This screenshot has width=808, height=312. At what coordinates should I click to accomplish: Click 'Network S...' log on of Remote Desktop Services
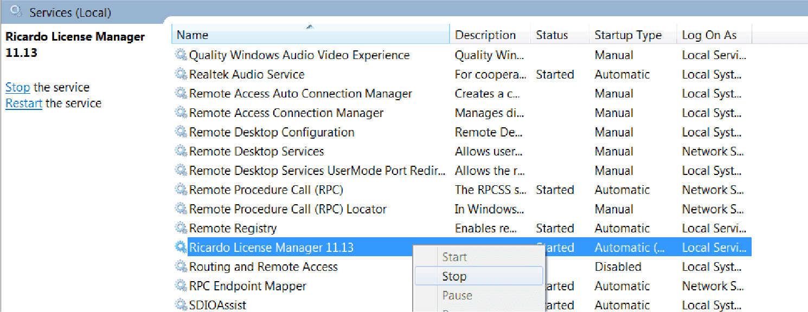click(x=713, y=151)
